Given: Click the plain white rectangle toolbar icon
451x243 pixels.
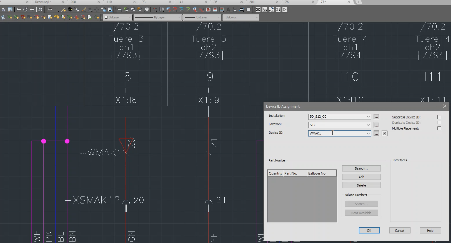Looking at the screenshot, I should (249, 9).
